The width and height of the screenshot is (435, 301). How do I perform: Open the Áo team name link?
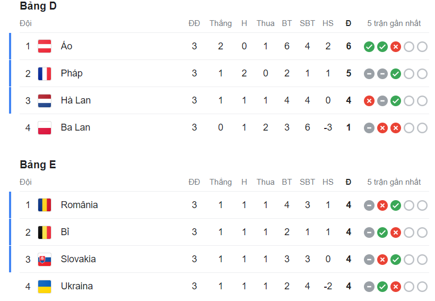(67, 46)
